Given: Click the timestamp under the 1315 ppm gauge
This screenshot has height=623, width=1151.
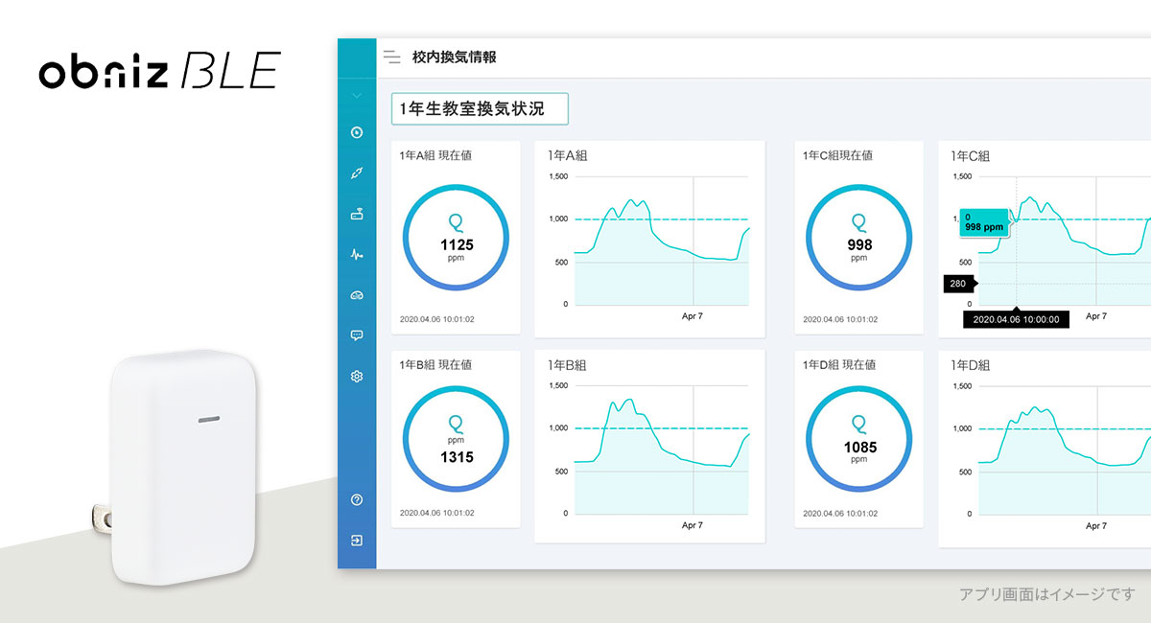Looking at the screenshot, I should click(x=437, y=513).
